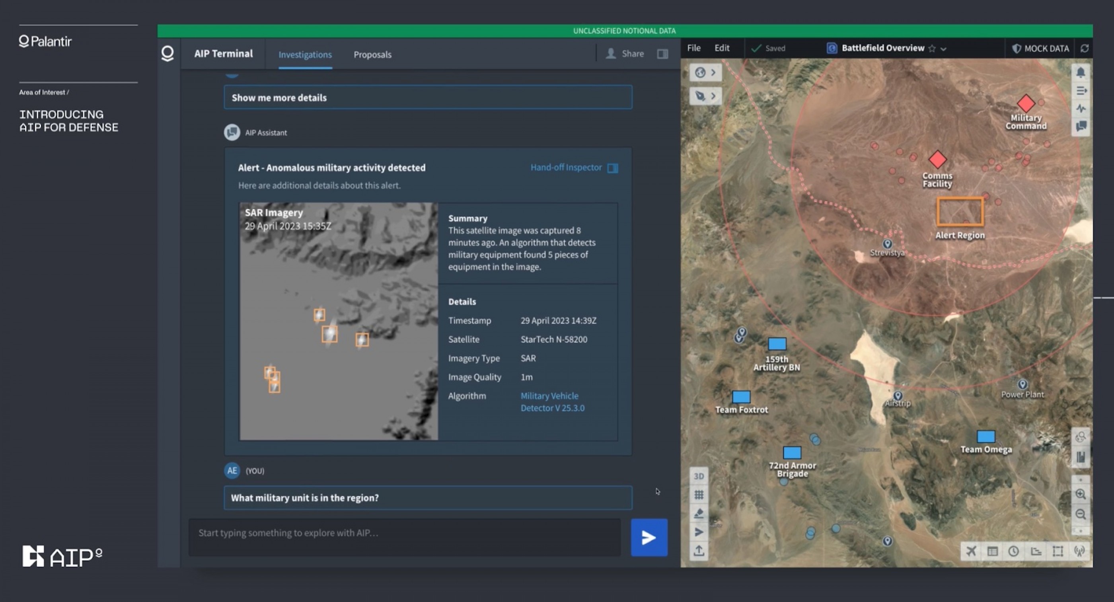
Task: Click the people group icon on map's right edge
Action: tap(1081, 437)
